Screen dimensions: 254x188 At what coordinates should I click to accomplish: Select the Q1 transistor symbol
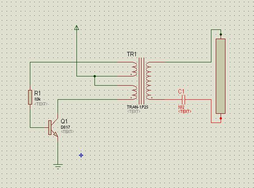(53, 128)
